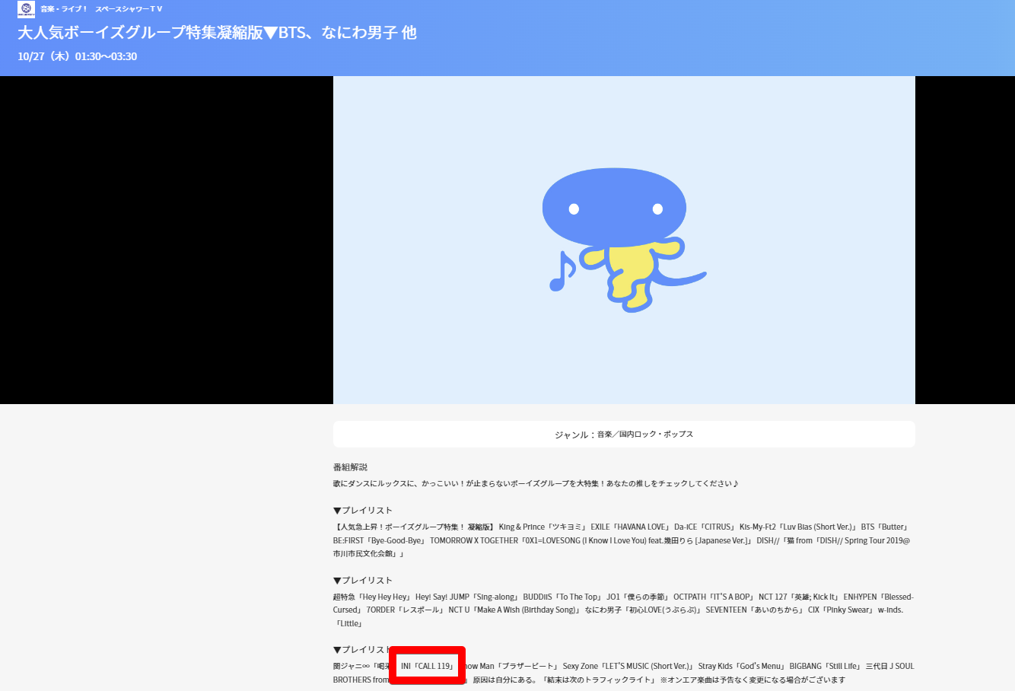Click なにわ男子「初心LOVE(うぶらぶ)」 entry
This screenshot has width=1015, height=691.
click(643, 610)
